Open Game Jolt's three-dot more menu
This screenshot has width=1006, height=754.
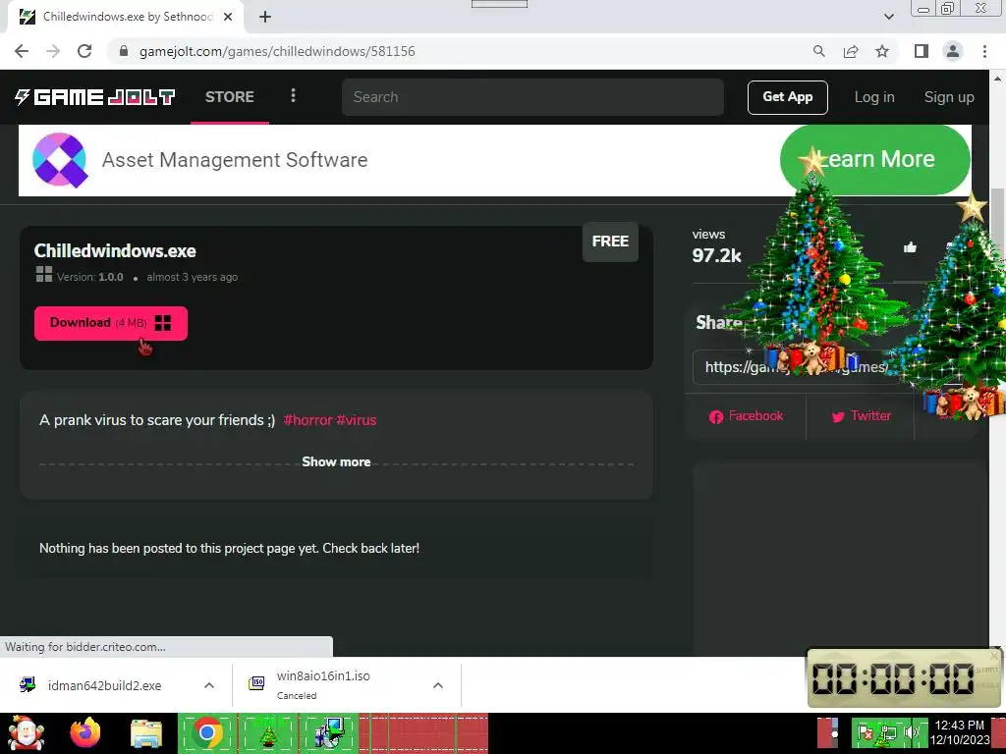[293, 96]
